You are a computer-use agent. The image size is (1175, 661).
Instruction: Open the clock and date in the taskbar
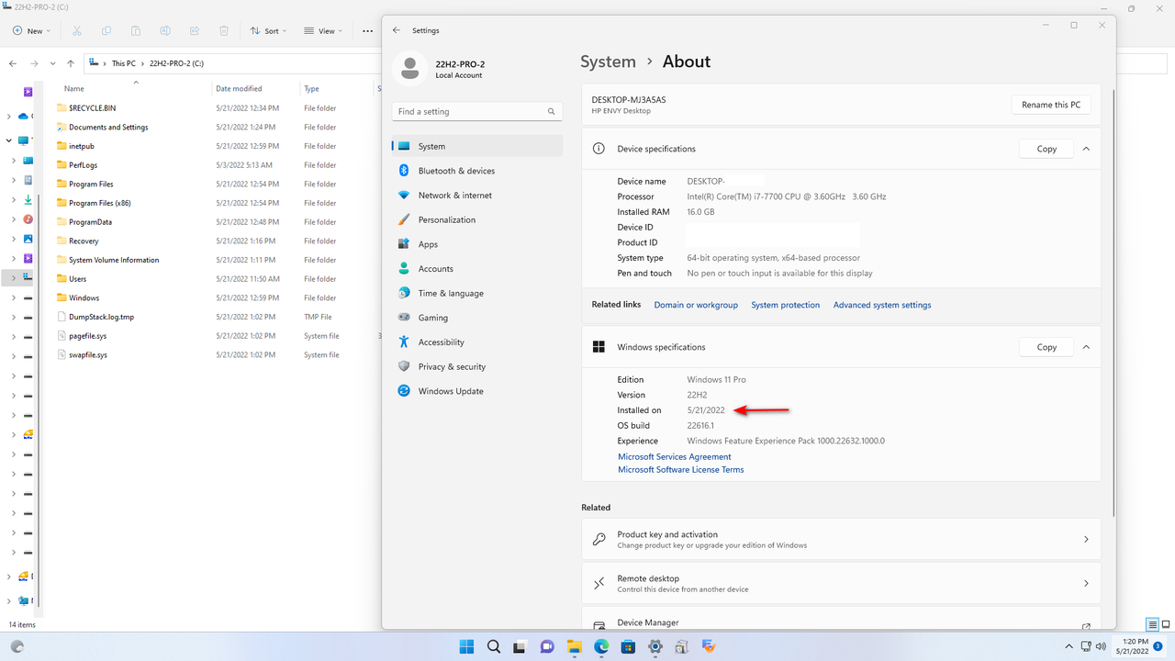pyautogui.click(x=1133, y=646)
